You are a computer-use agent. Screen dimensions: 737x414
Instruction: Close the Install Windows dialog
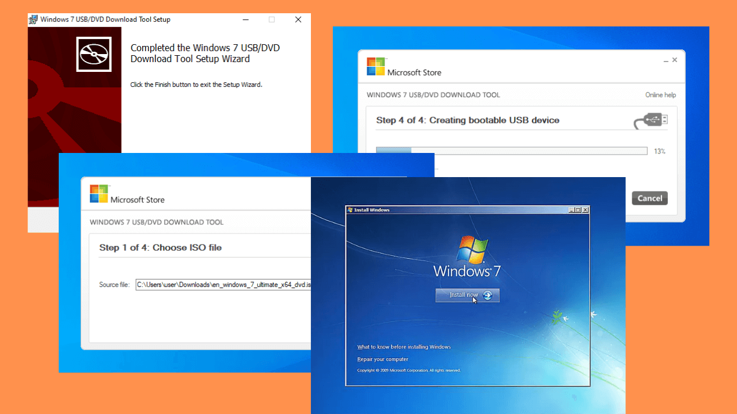pos(586,210)
